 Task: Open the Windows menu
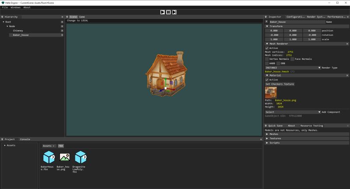click(15, 7)
